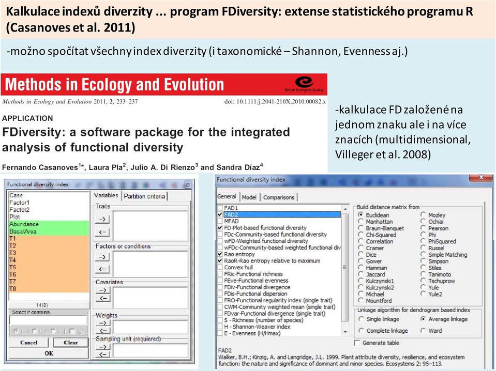Image resolution: width=496 pixels, height=371 pixels.
Task: Choose Ward linkage algorithm
Action: tap(423, 330)
